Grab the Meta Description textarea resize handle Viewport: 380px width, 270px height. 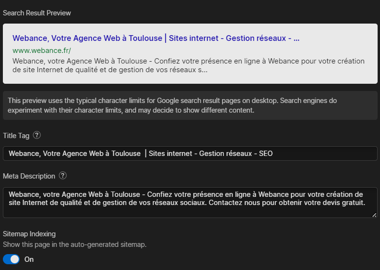374,215
